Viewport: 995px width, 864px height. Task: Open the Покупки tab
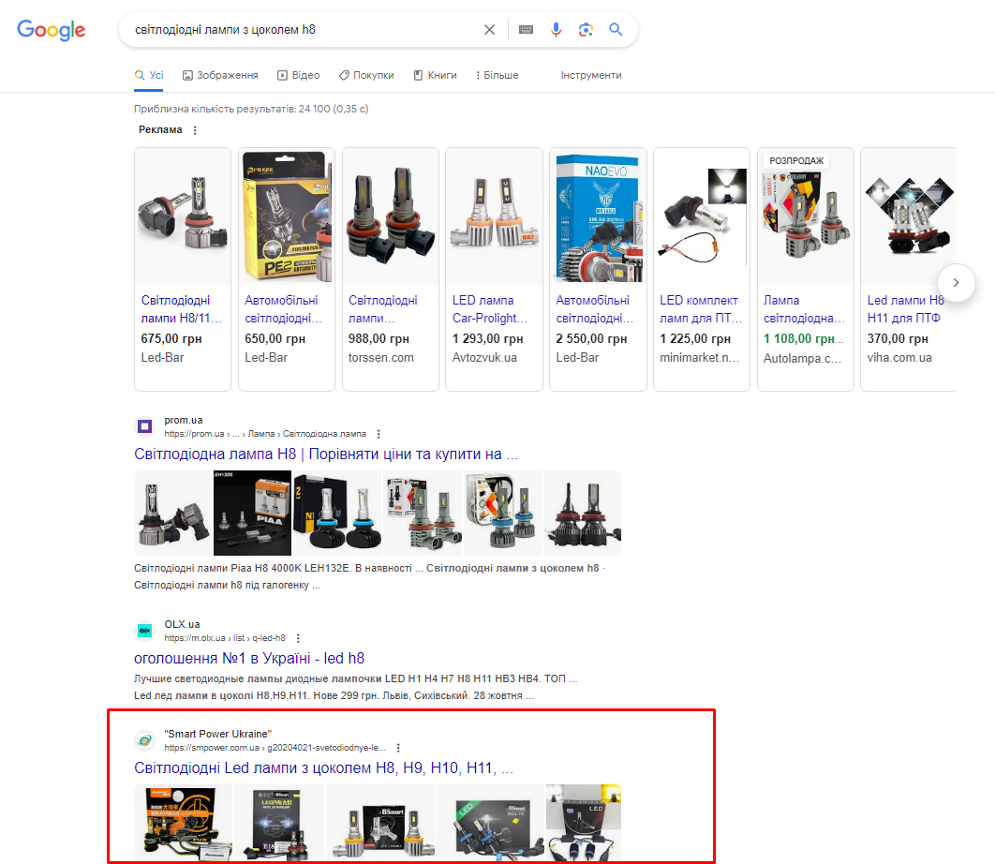click(366, 75)
